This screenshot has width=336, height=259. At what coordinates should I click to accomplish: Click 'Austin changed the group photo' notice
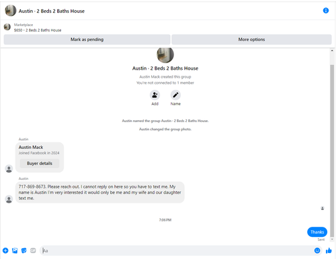coord(165,129)
